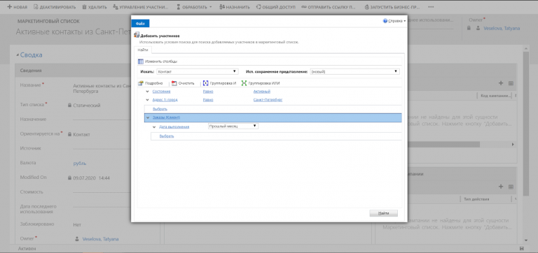Click Отправить ссылку п... in the command bar
Image resolution: width=538 pixels, height=253 pixels.
329,7
